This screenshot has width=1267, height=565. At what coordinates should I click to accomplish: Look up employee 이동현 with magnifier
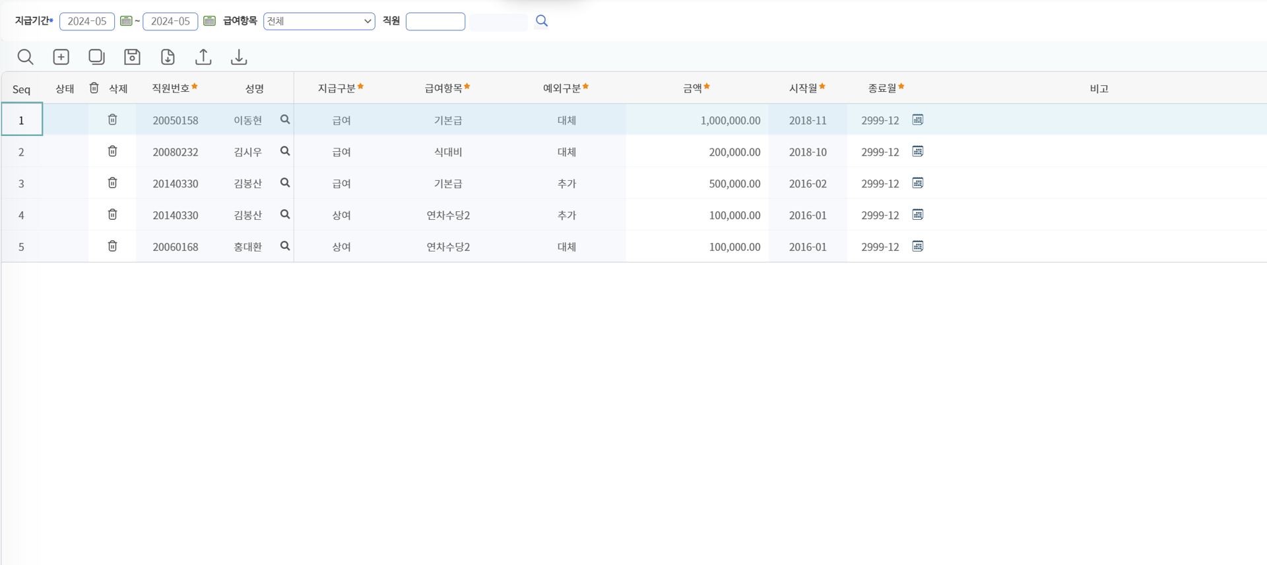tap(285, 119)
